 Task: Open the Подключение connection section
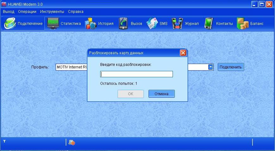click(23, 23)
